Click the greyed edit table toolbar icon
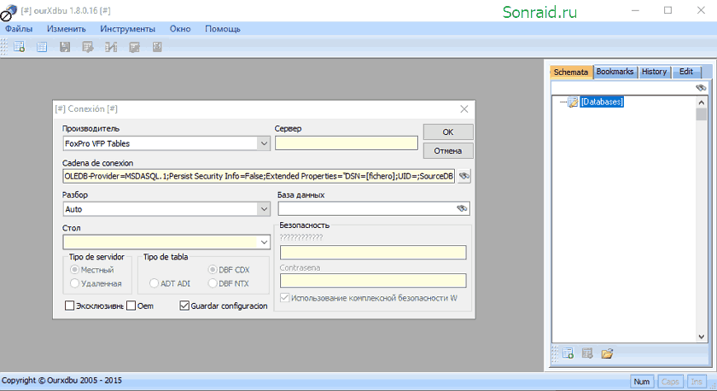The width and height of the screenshot is (717, 391). tap(88, 47)
